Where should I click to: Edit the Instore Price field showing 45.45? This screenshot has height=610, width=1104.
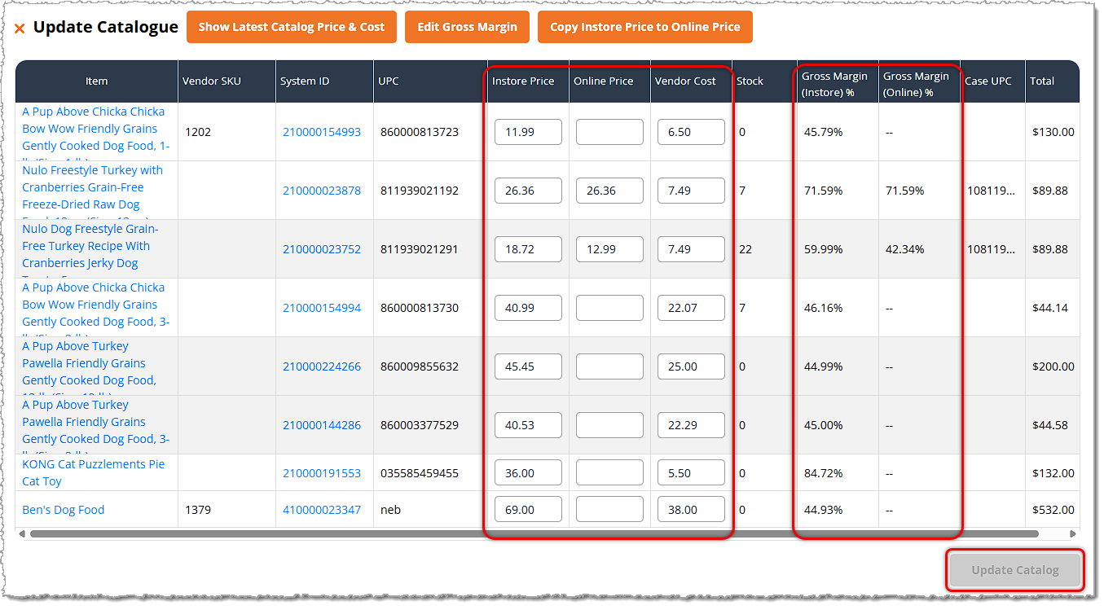point(528,366)
